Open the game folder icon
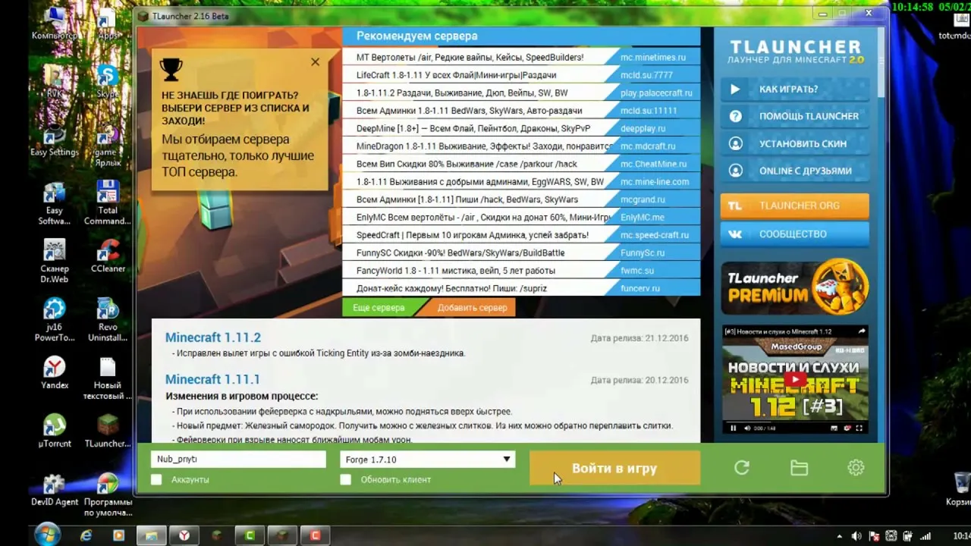Viewport: 971px width, 546px height. 799,468
